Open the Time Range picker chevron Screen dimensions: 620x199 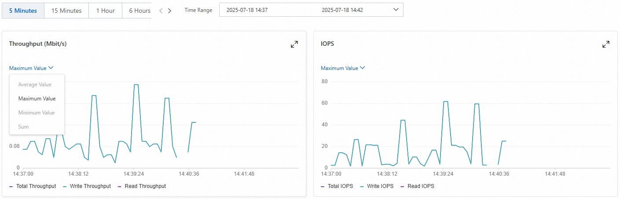point(396,10)
